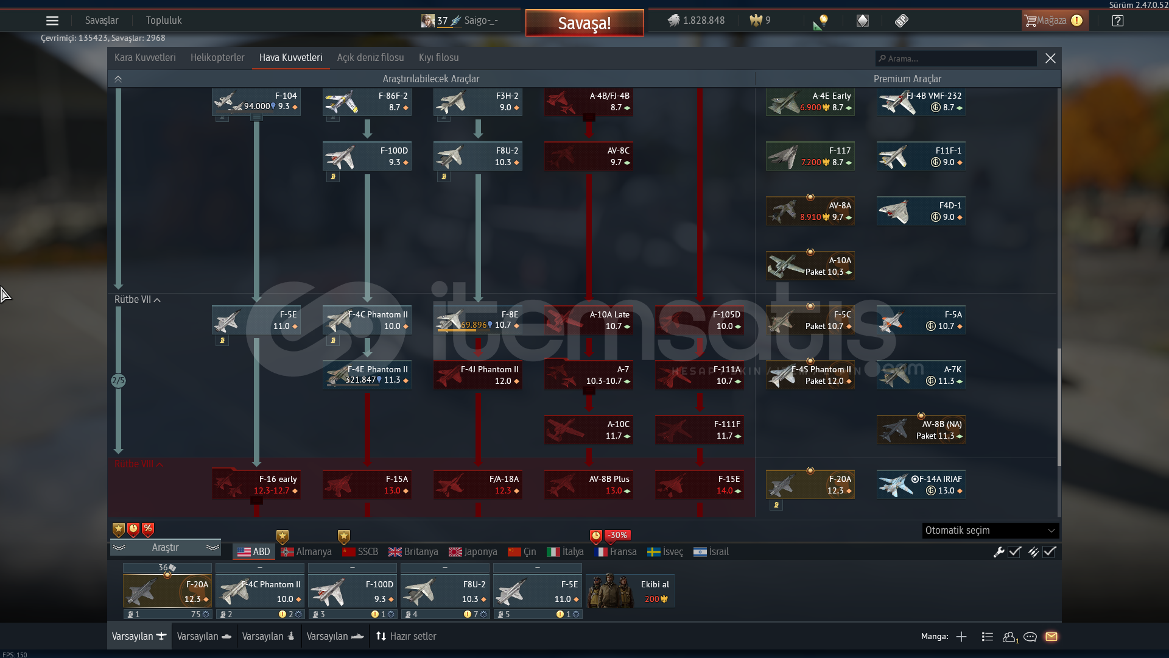Collapse Rütbe VII rank section
The width and height of the screenshot is (1169, 658).
click(138, 300)
